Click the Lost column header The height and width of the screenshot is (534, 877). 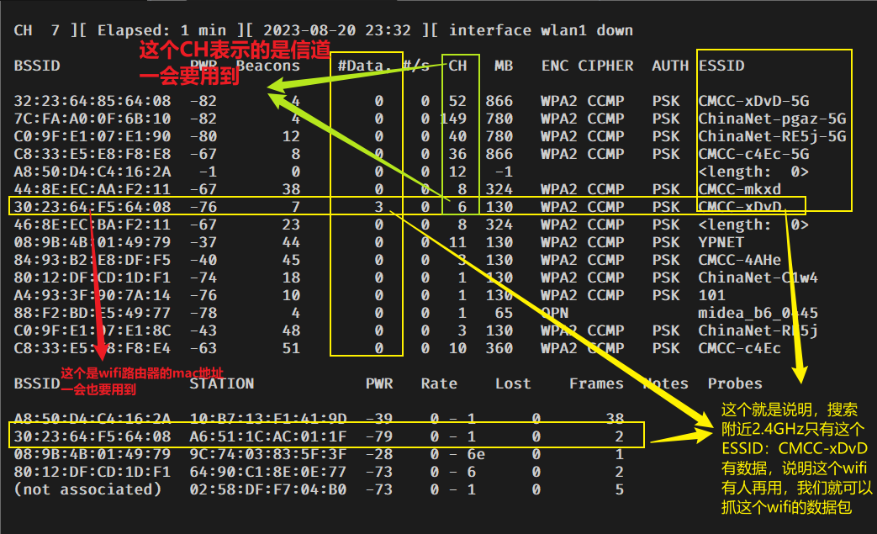[x=513, y=383]
